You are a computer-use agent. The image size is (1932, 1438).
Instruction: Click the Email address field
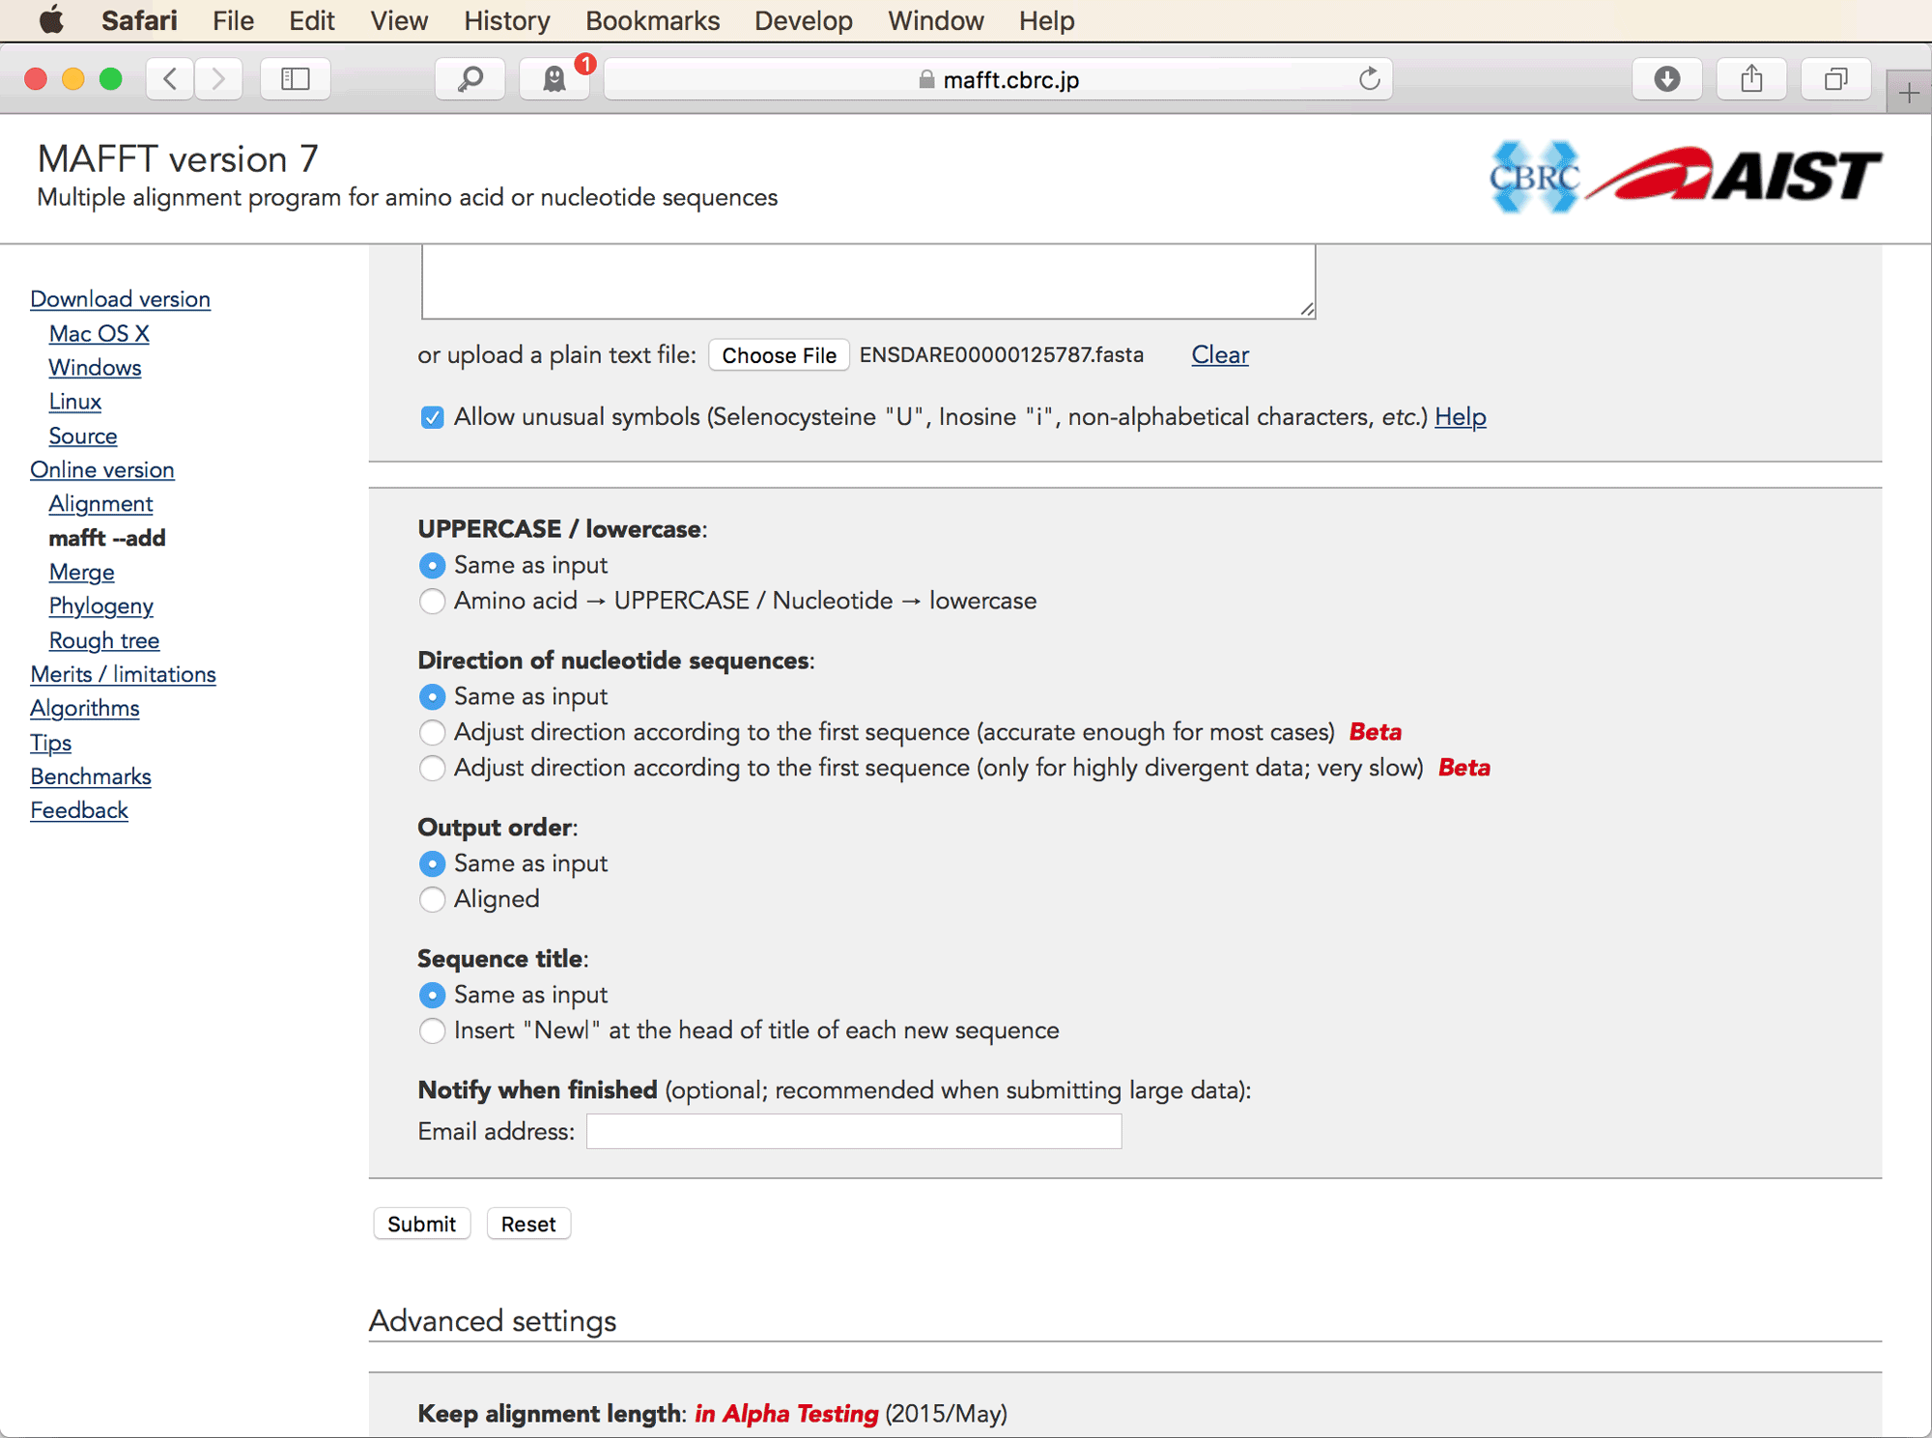[854, 1131]
